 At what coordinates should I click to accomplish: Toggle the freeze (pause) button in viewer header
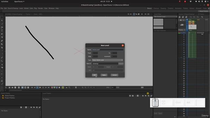pos(142,14)
